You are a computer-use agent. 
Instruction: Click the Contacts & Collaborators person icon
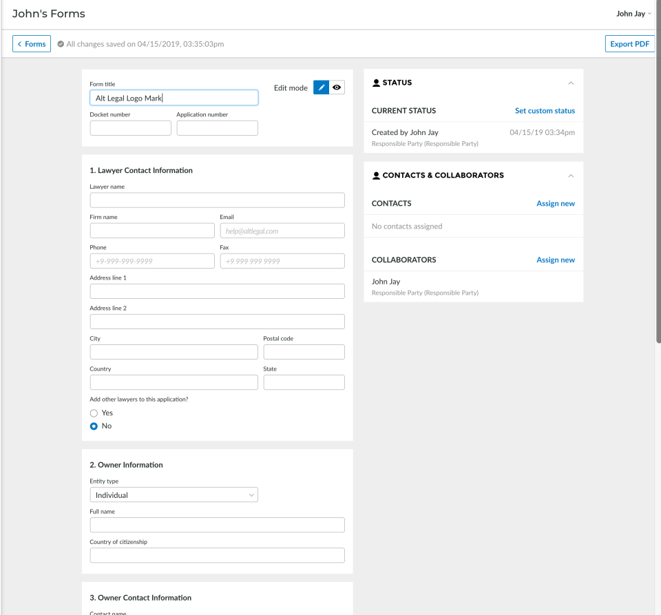pos(376,176)
